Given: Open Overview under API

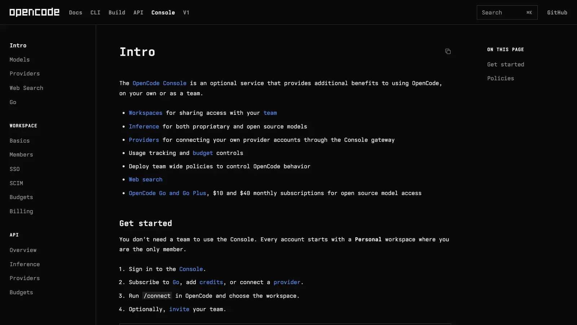Looking at the screenshot, I should (x=23, y=250).
